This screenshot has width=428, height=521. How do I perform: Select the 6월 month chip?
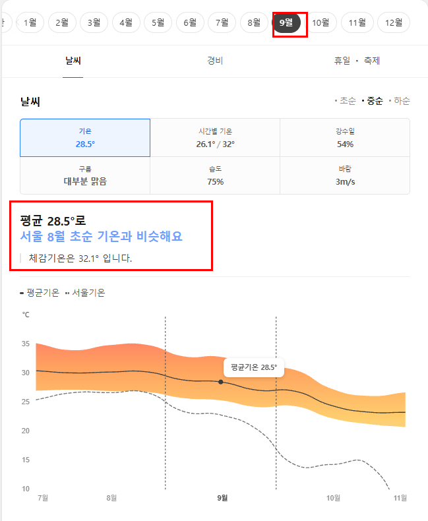190,22
